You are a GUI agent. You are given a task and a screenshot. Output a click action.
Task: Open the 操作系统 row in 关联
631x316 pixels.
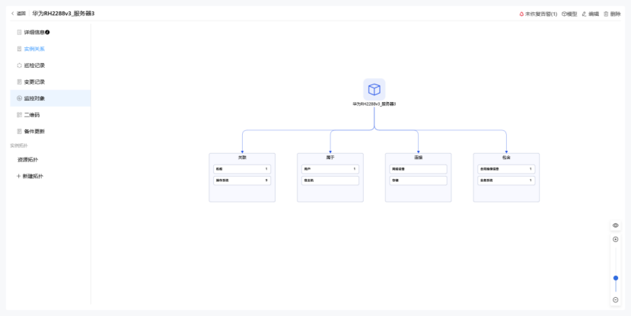point(242,180)
